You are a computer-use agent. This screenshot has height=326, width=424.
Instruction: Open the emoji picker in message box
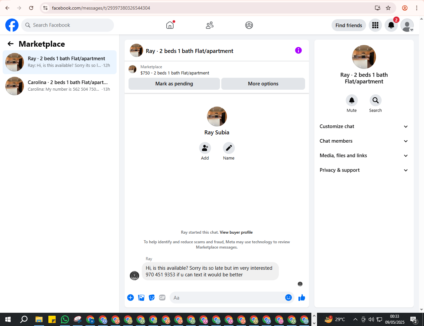289,298
